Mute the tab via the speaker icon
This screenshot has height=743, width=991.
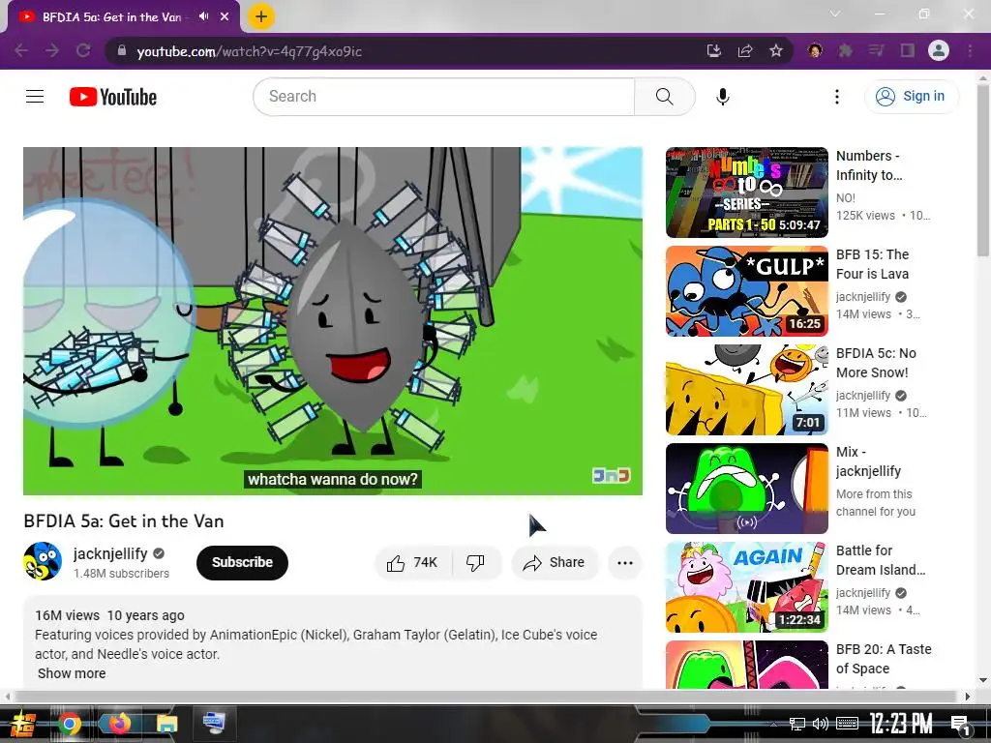(203, 16)
